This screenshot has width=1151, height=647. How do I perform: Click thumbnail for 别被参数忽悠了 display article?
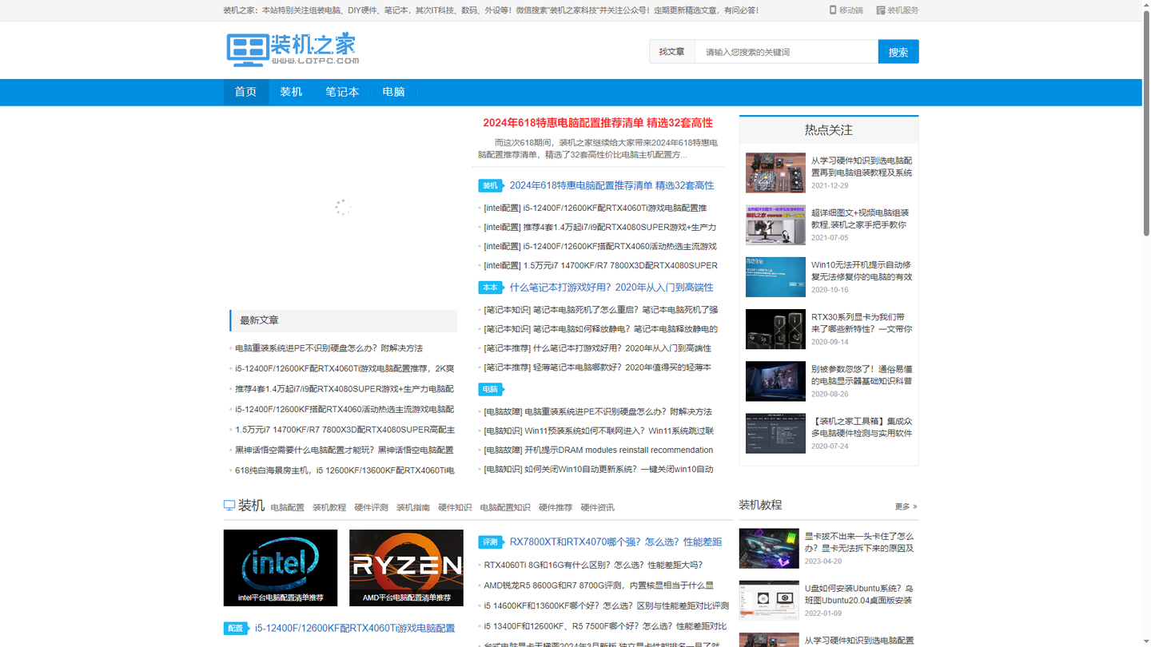coord(775,381)
